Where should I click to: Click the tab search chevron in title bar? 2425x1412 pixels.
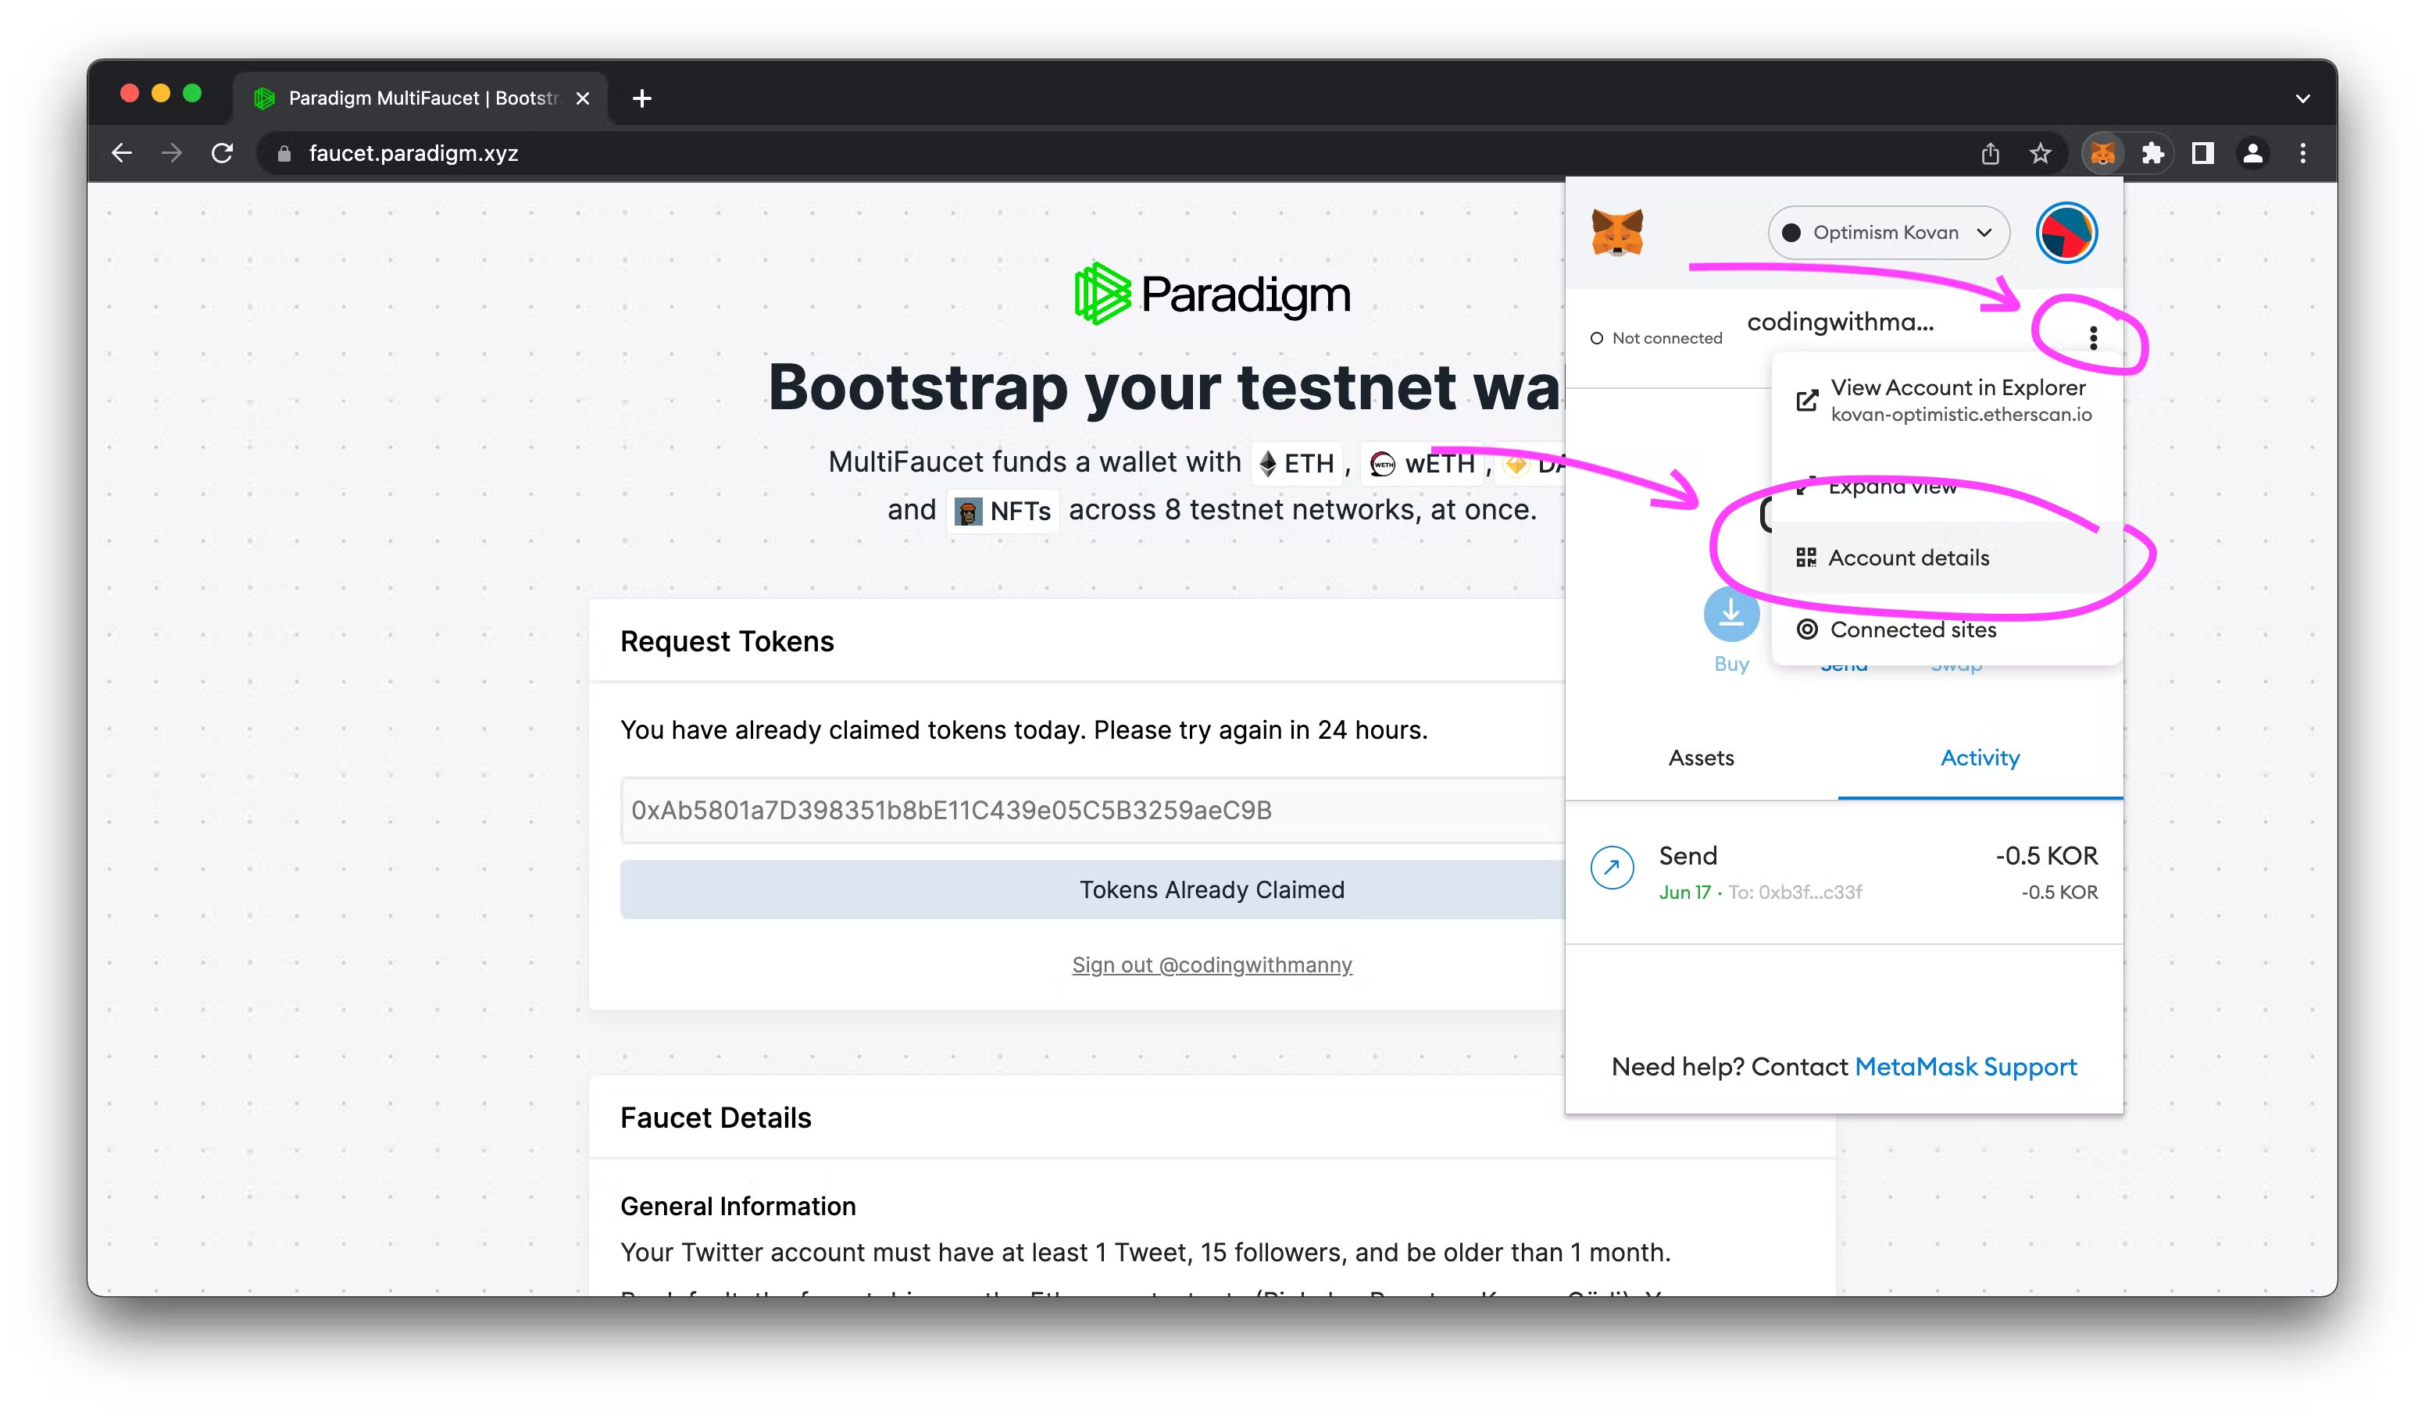pyautogui.click(x=2303, y=98)
